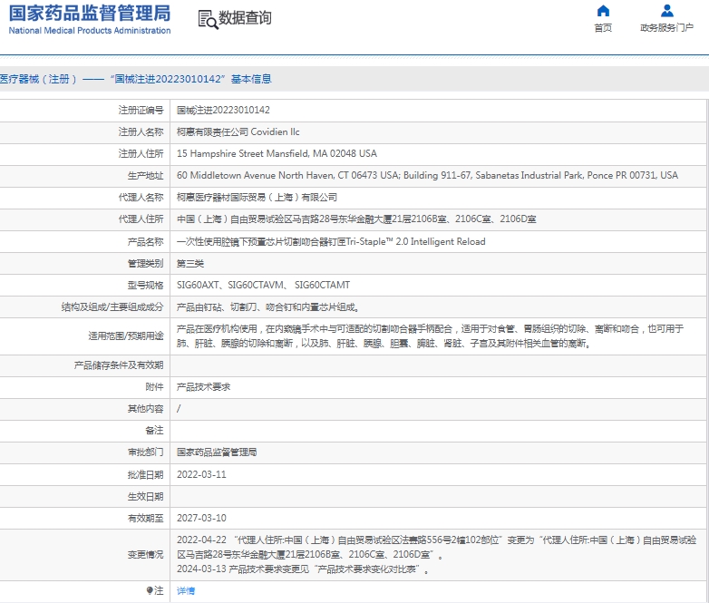The height and width of the screenshot is (603, 709).
Task: Click National Medical Products Administration text
Action: tap(90, 31)
